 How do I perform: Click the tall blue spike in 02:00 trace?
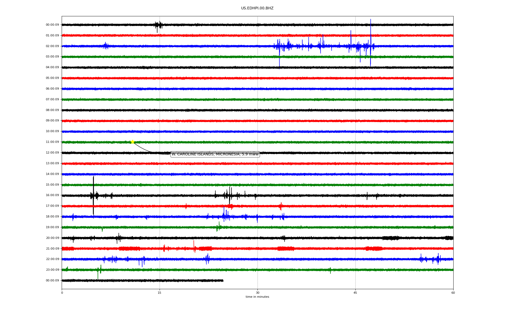370,40
